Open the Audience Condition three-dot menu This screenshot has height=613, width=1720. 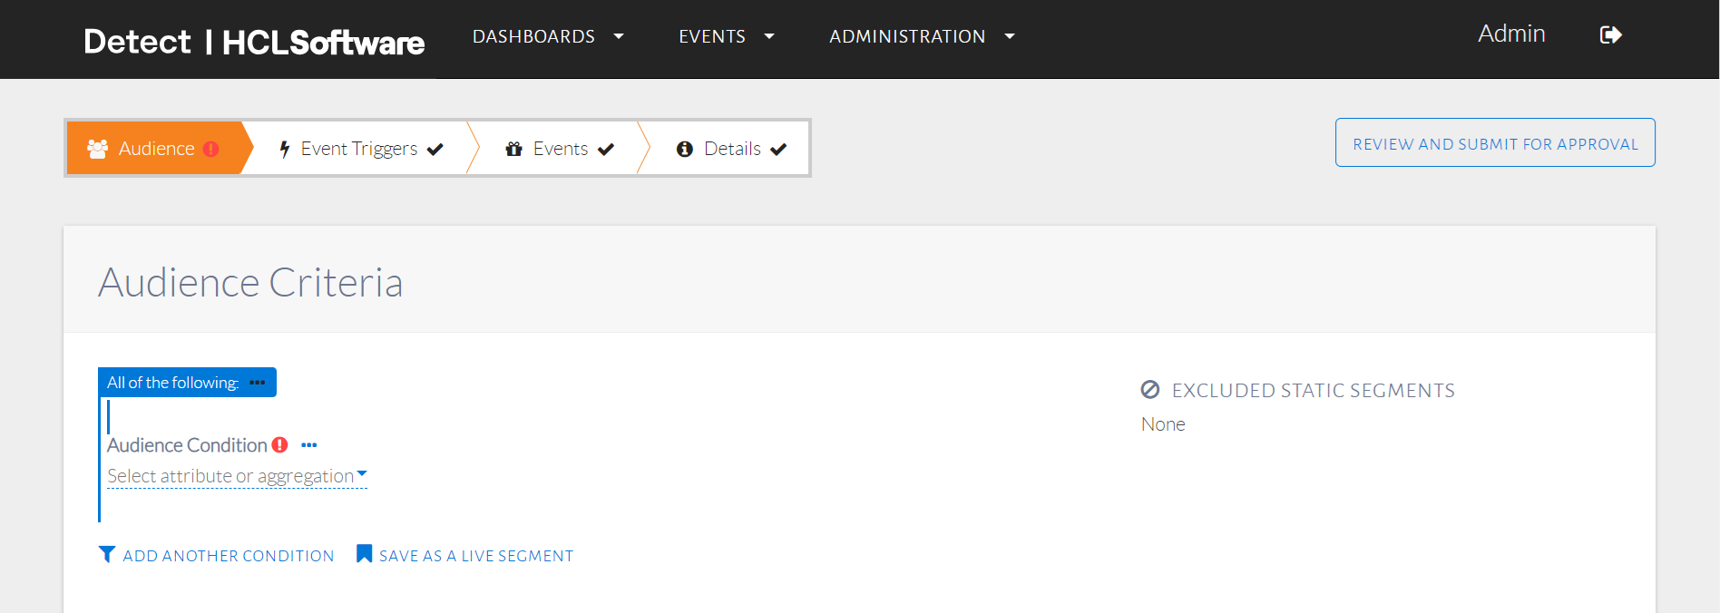point(309,445)
